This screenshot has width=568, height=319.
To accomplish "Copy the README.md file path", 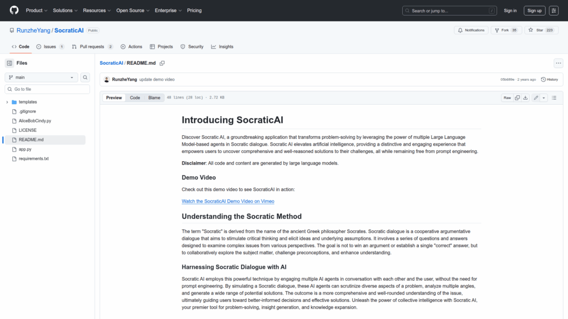I will [163, 63].
